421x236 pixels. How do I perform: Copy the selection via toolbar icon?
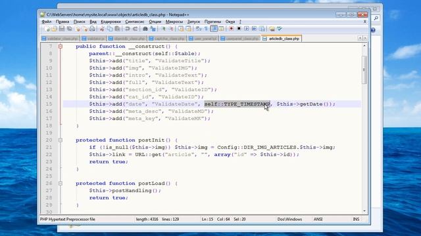pyautogui.click(x=110, y=29)
